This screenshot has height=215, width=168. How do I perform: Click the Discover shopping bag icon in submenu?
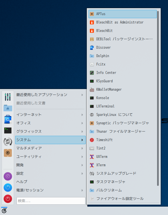pos(92,47)
